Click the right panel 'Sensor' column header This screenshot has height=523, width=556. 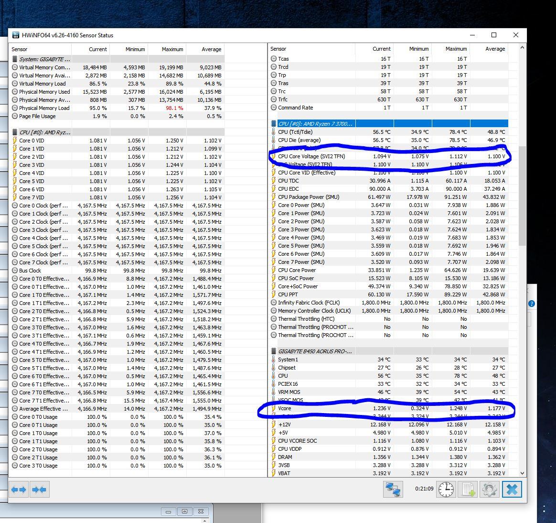coord(312,49)
